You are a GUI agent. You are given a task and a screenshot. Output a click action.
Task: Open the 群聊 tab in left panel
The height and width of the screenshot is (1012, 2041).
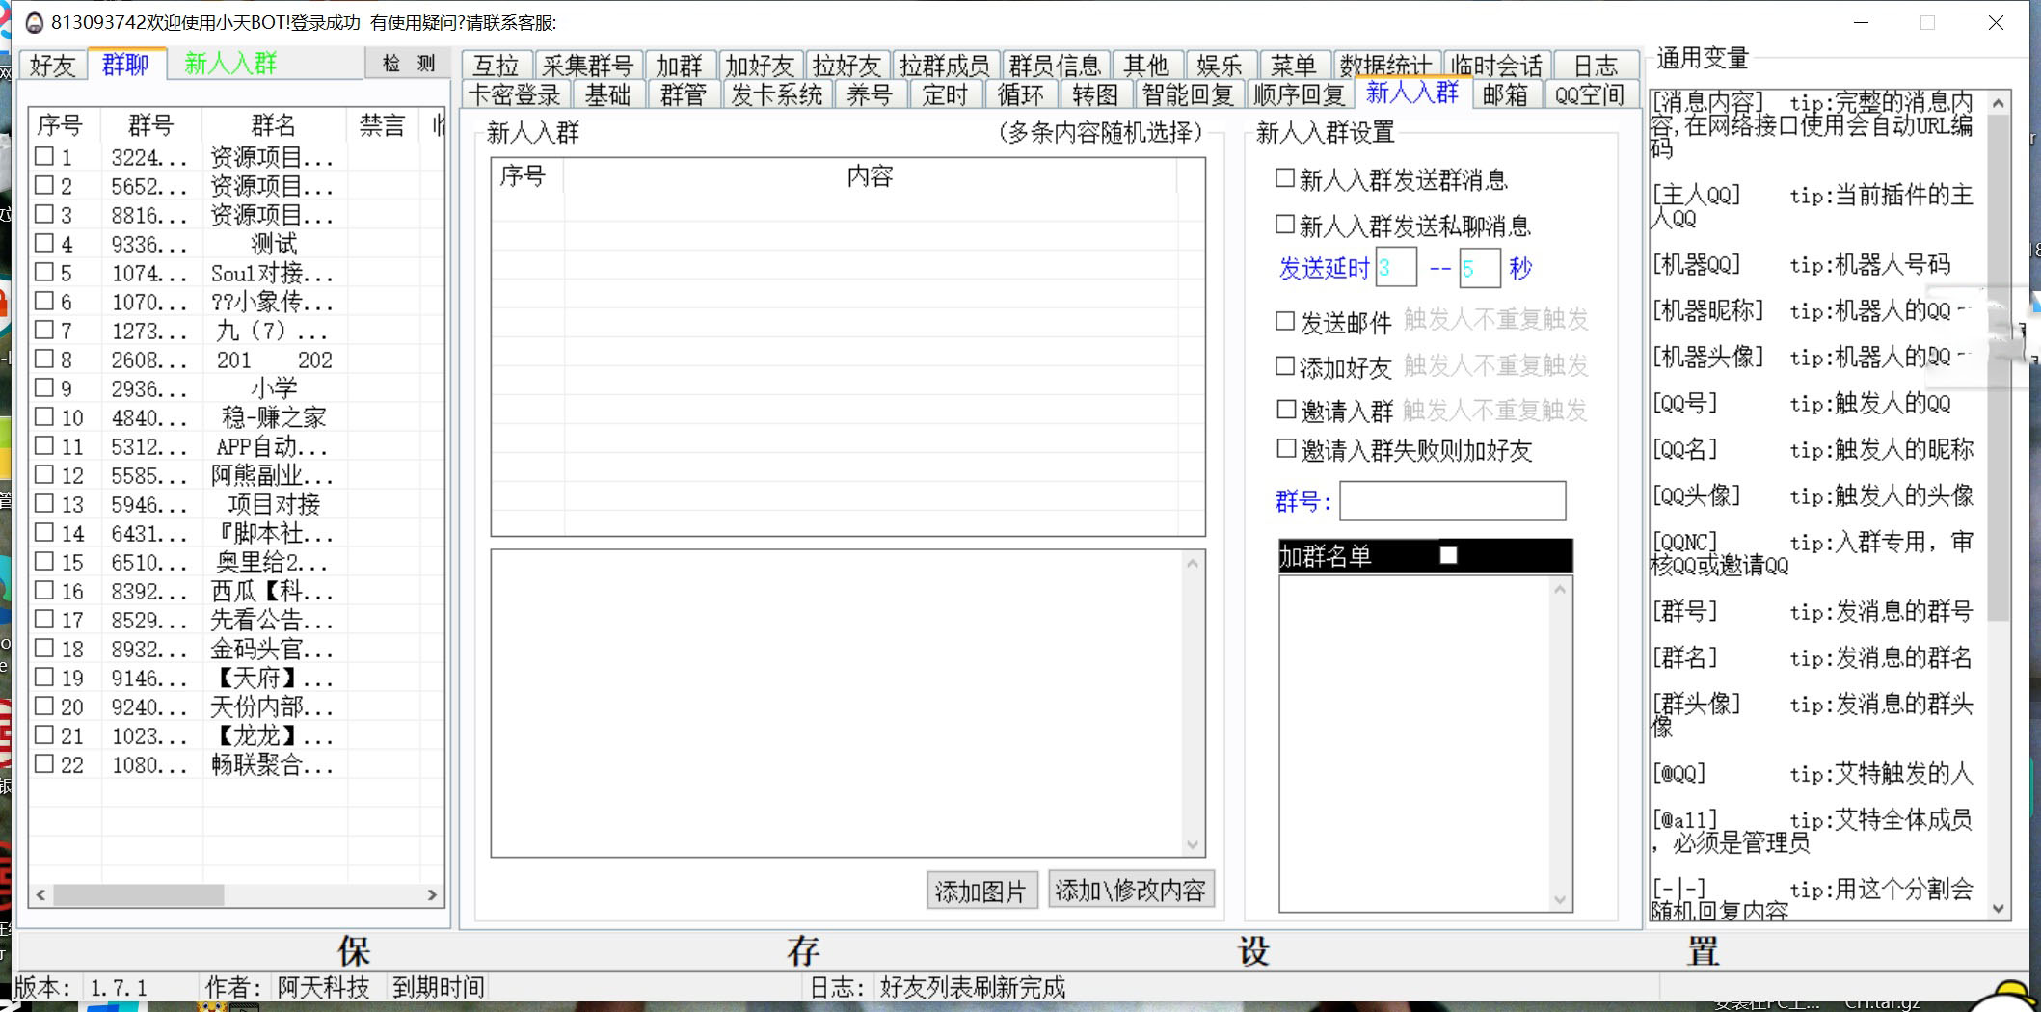click(125, 65)
